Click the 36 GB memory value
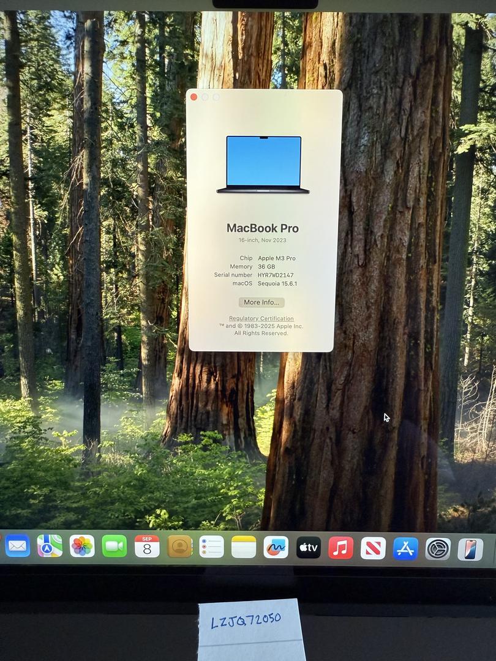This screenshot has width=496, height=661. coord(266,266)
